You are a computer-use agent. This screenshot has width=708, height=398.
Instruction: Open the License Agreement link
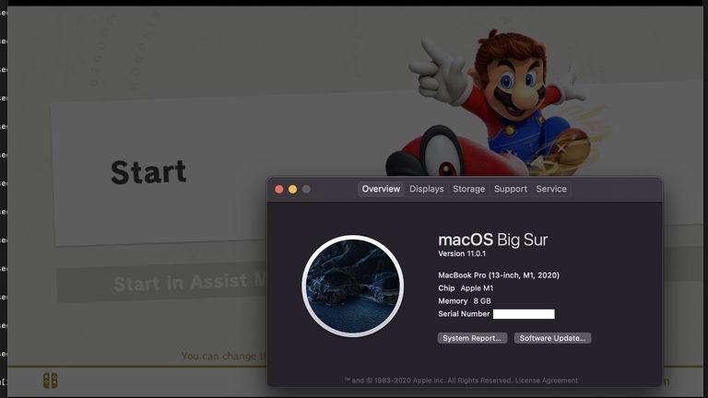547,380
